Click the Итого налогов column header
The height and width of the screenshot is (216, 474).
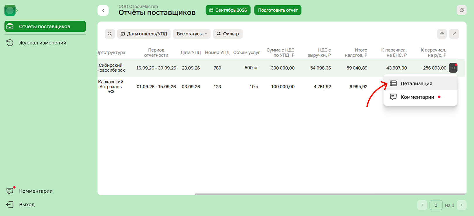pyautogui.click(x=356, y=52)
